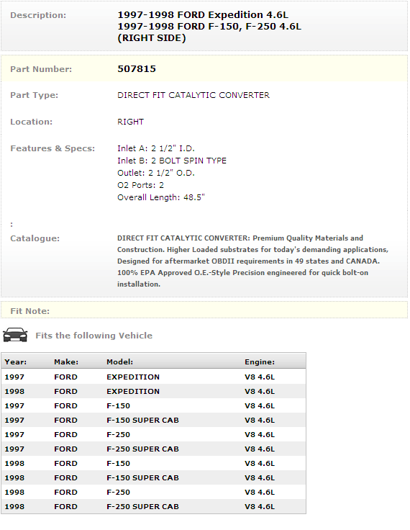Click the 1997 Ford Expedition table row
Screen dimensions: 410x530
tap(154, 377)
